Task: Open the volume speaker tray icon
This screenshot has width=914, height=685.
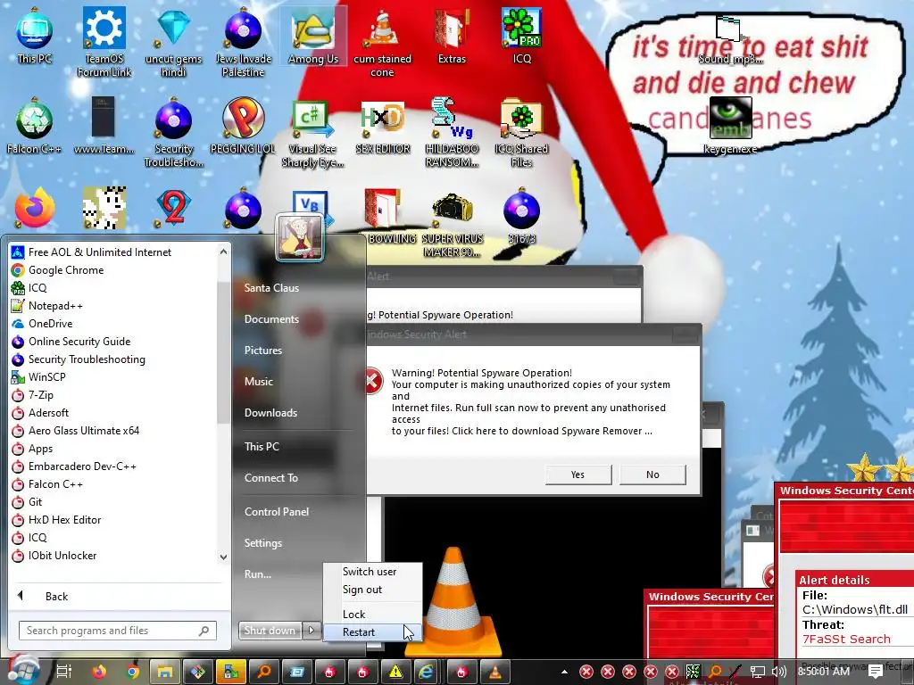Action: coord(779,672)
